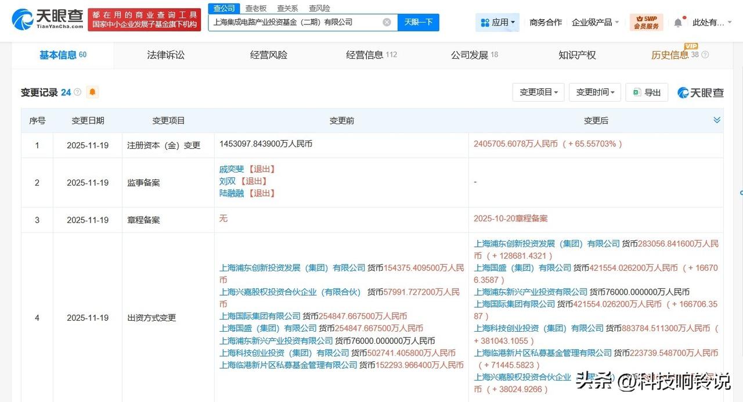Open 上海国盛（集团）有限公司 link in 变更后 column

[522, 268]
